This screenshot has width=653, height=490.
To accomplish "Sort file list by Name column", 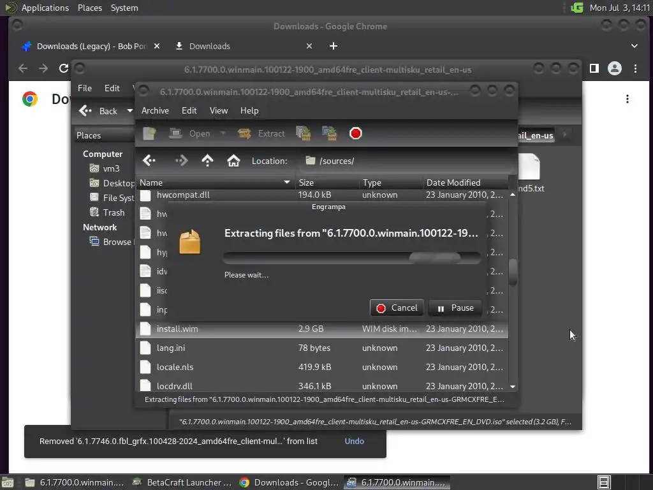I will point(215,182).
